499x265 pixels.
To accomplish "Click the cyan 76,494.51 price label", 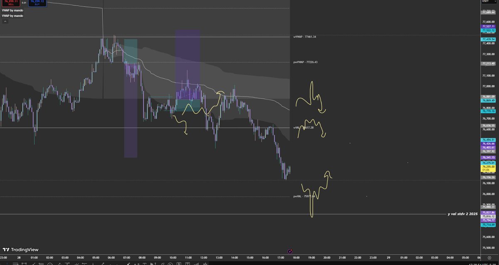I will click(x=488, y=140).
